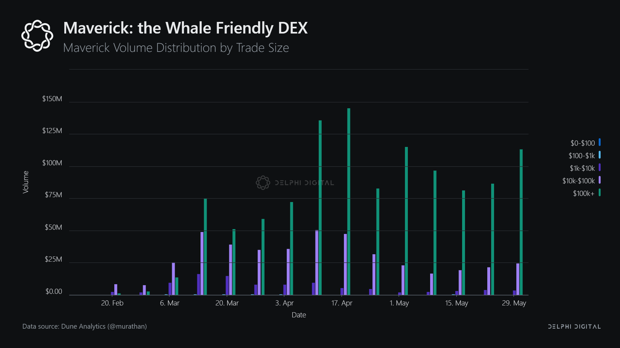This screenshot has height=348, width=620.
Task: Click the Maverick logo icon in header
Action: pyautogui.click(x=37, y=36)
